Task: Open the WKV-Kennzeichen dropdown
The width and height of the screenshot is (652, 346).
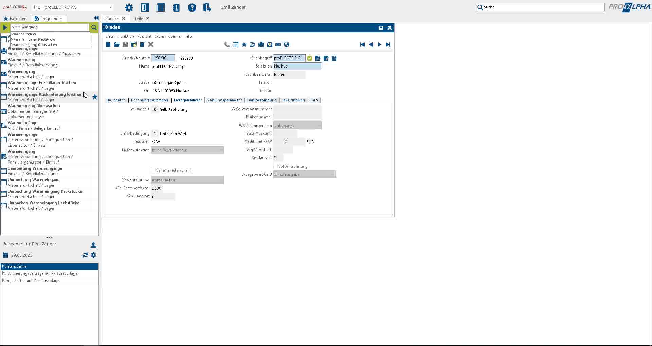Action: (297, 126)
